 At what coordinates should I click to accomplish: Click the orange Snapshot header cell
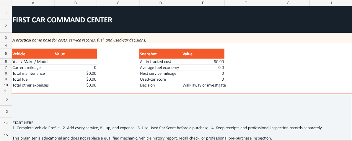tap(161, 54)
